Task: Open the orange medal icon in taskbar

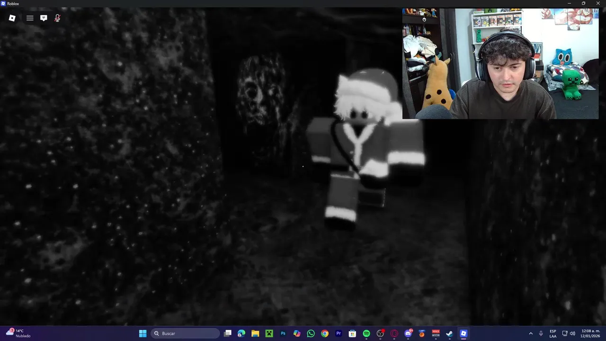Action: 422,333
